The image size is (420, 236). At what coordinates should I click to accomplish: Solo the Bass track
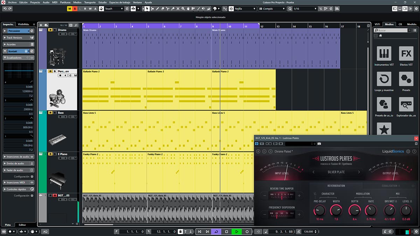coord(55,113)
